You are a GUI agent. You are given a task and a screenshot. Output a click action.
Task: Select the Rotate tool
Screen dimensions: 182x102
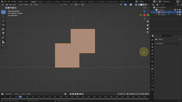(x=3, y=25)
